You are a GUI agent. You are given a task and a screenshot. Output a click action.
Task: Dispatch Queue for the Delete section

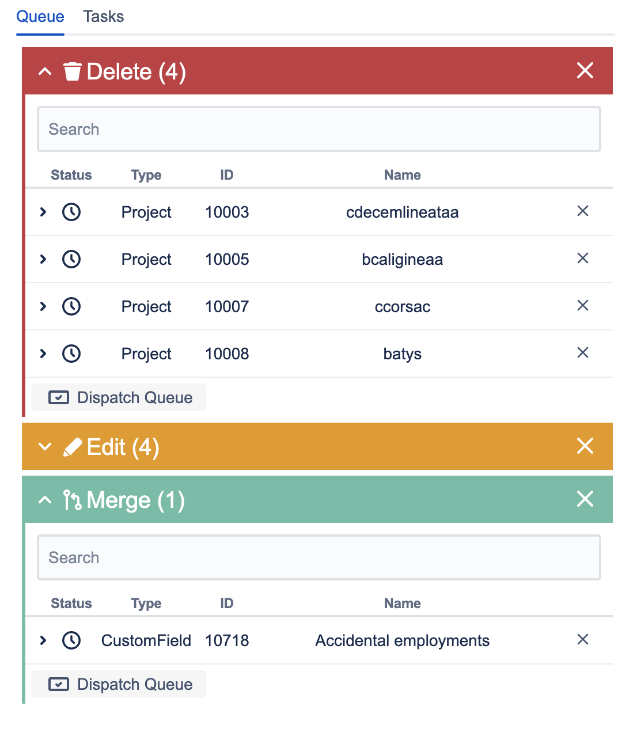[x=119, y=397]
